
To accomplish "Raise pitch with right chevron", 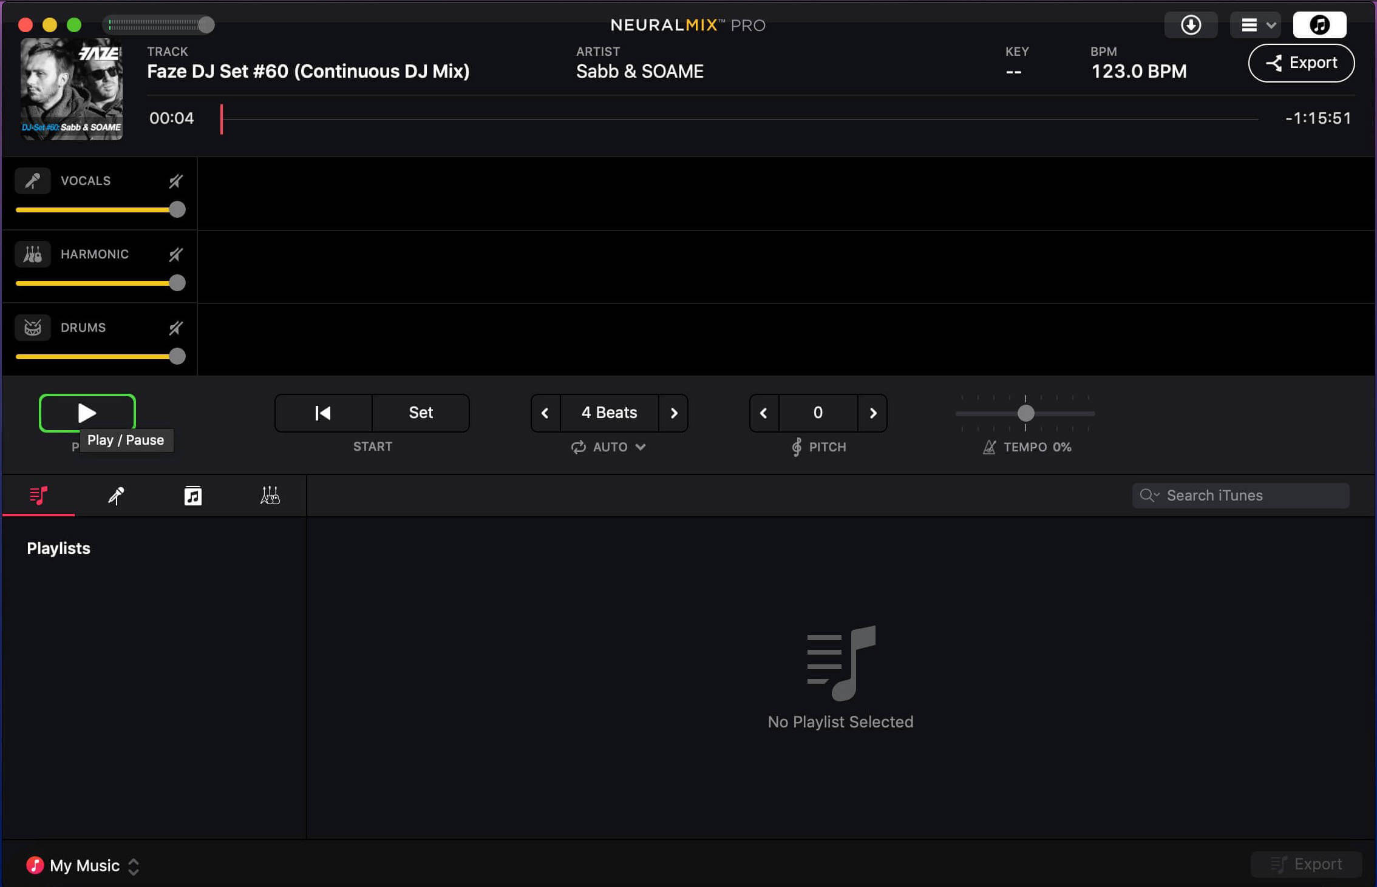I will [x=873, y=413].
